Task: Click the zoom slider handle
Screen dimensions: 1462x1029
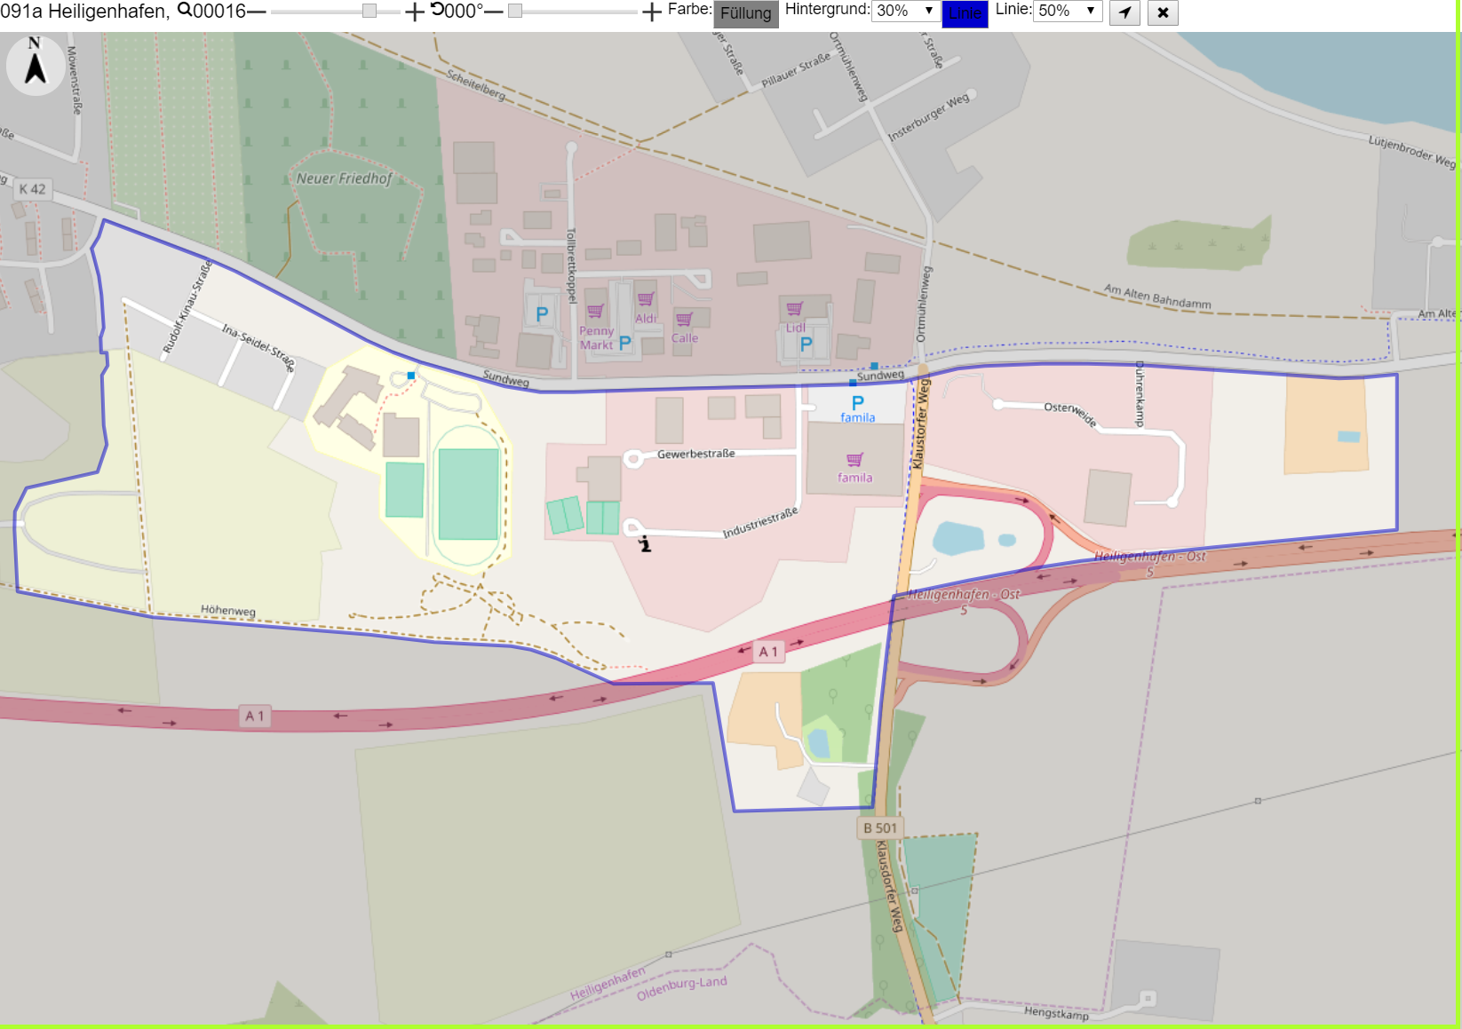Action: coord(369,11)
